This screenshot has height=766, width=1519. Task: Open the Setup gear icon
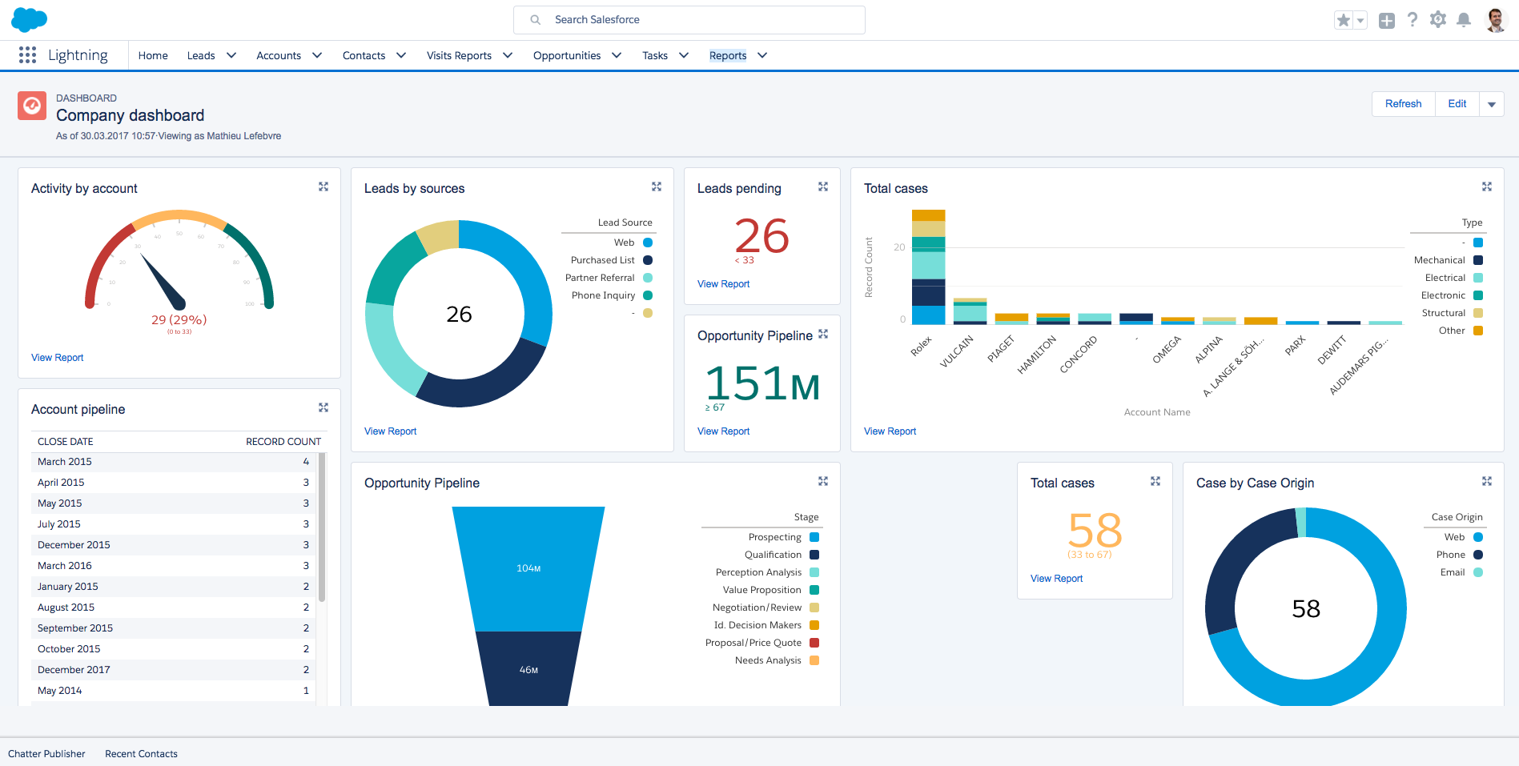[1438, 20]
